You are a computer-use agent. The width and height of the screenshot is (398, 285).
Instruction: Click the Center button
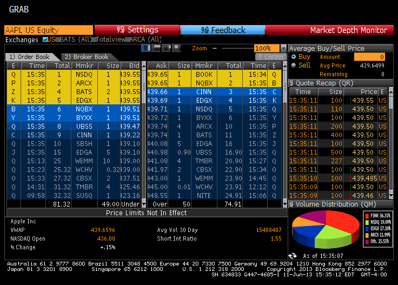[270, 57]
